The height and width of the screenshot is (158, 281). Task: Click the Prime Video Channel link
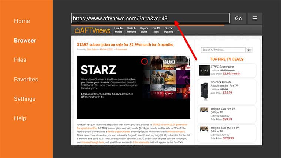[x=119, y=132]
